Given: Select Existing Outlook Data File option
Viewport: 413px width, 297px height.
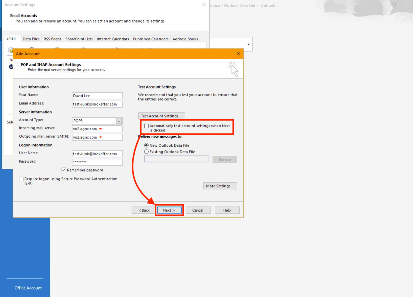Looking at the screenshot, I should coord(146,152).
